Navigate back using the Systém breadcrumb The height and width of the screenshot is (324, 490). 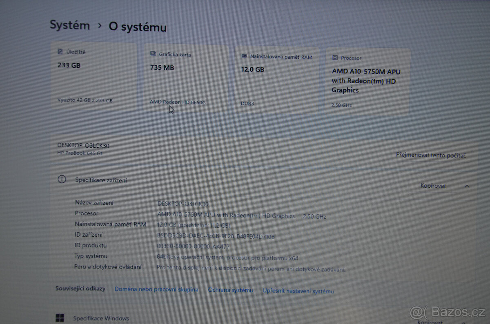(x=69, y=25)
